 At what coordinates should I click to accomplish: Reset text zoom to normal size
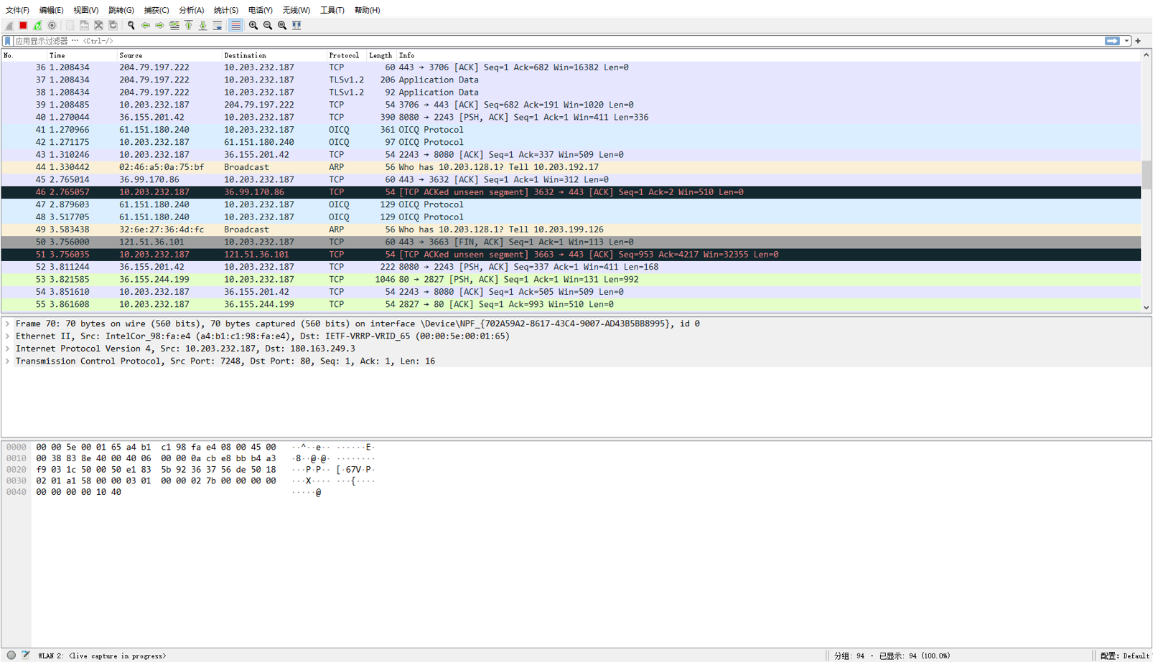(281, 25)
